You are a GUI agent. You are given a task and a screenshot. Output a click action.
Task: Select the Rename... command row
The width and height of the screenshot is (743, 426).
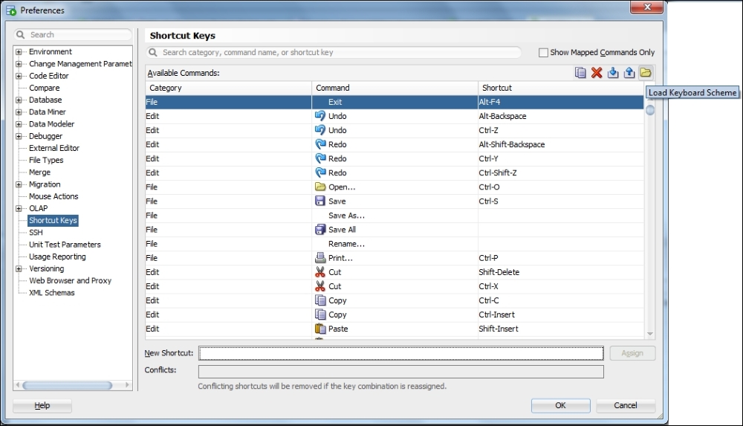coord(395,244)
